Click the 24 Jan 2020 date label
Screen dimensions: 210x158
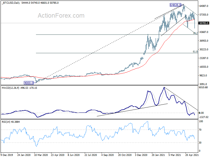pos(24,155)
